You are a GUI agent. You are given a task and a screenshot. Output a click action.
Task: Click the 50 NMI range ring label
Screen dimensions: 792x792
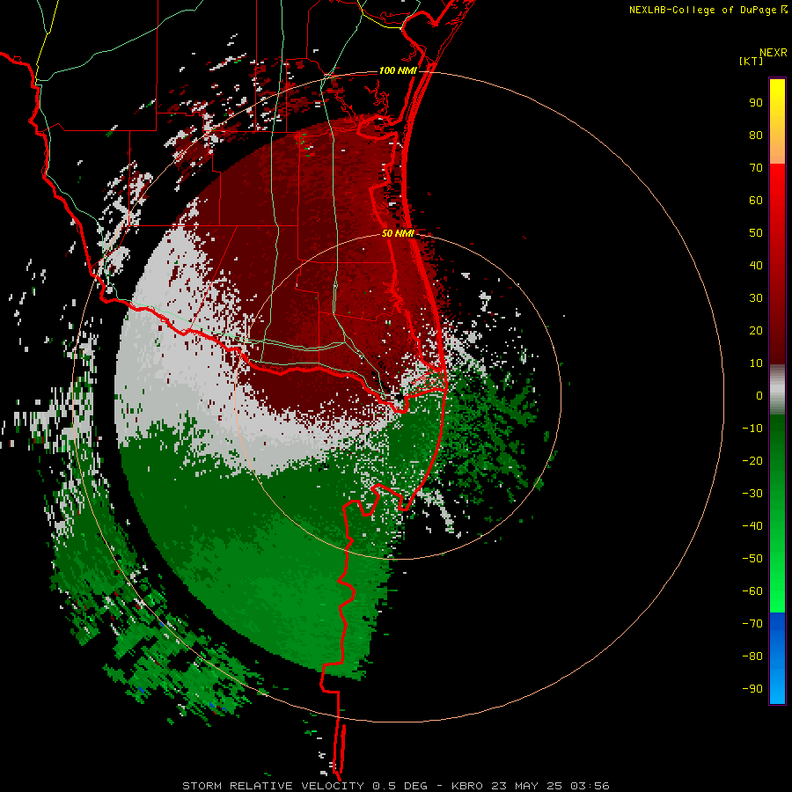click(x=398, y=233)
